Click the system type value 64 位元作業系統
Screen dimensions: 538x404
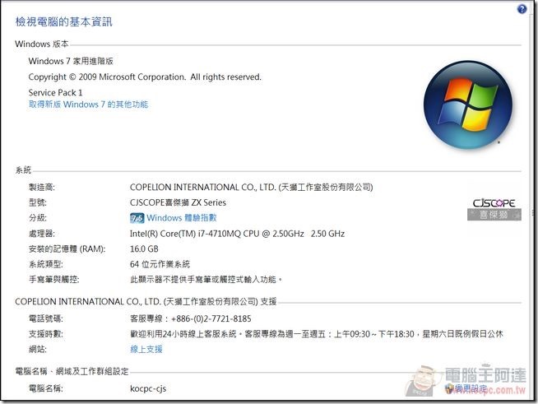pyautogui.click(x=160, y=264)
